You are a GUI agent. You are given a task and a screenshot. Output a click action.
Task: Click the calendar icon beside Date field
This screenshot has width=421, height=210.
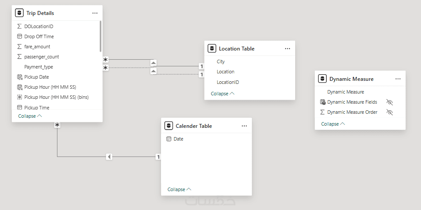(x=168, y=139)
